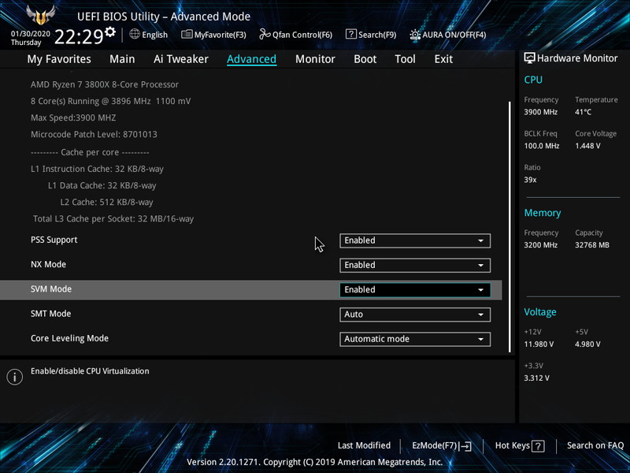The width and height of the screenshot is (630, 473).
Task: Open the PSS Support dropdown
Action: [x=415, y=240]
